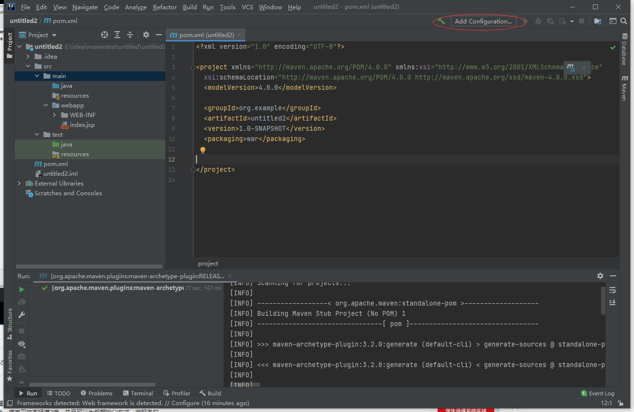
Task: Expand the .idea folder
Action: [28, 57]
